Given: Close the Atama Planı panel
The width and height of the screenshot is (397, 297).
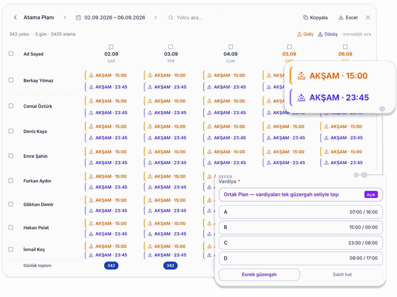Looking at the screenshot, I should tap(368, 17).
